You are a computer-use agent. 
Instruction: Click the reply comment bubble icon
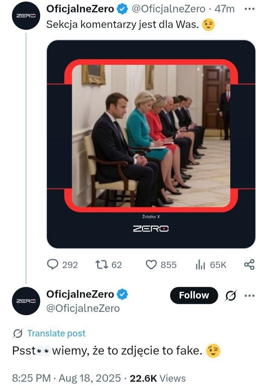[53, 264]
